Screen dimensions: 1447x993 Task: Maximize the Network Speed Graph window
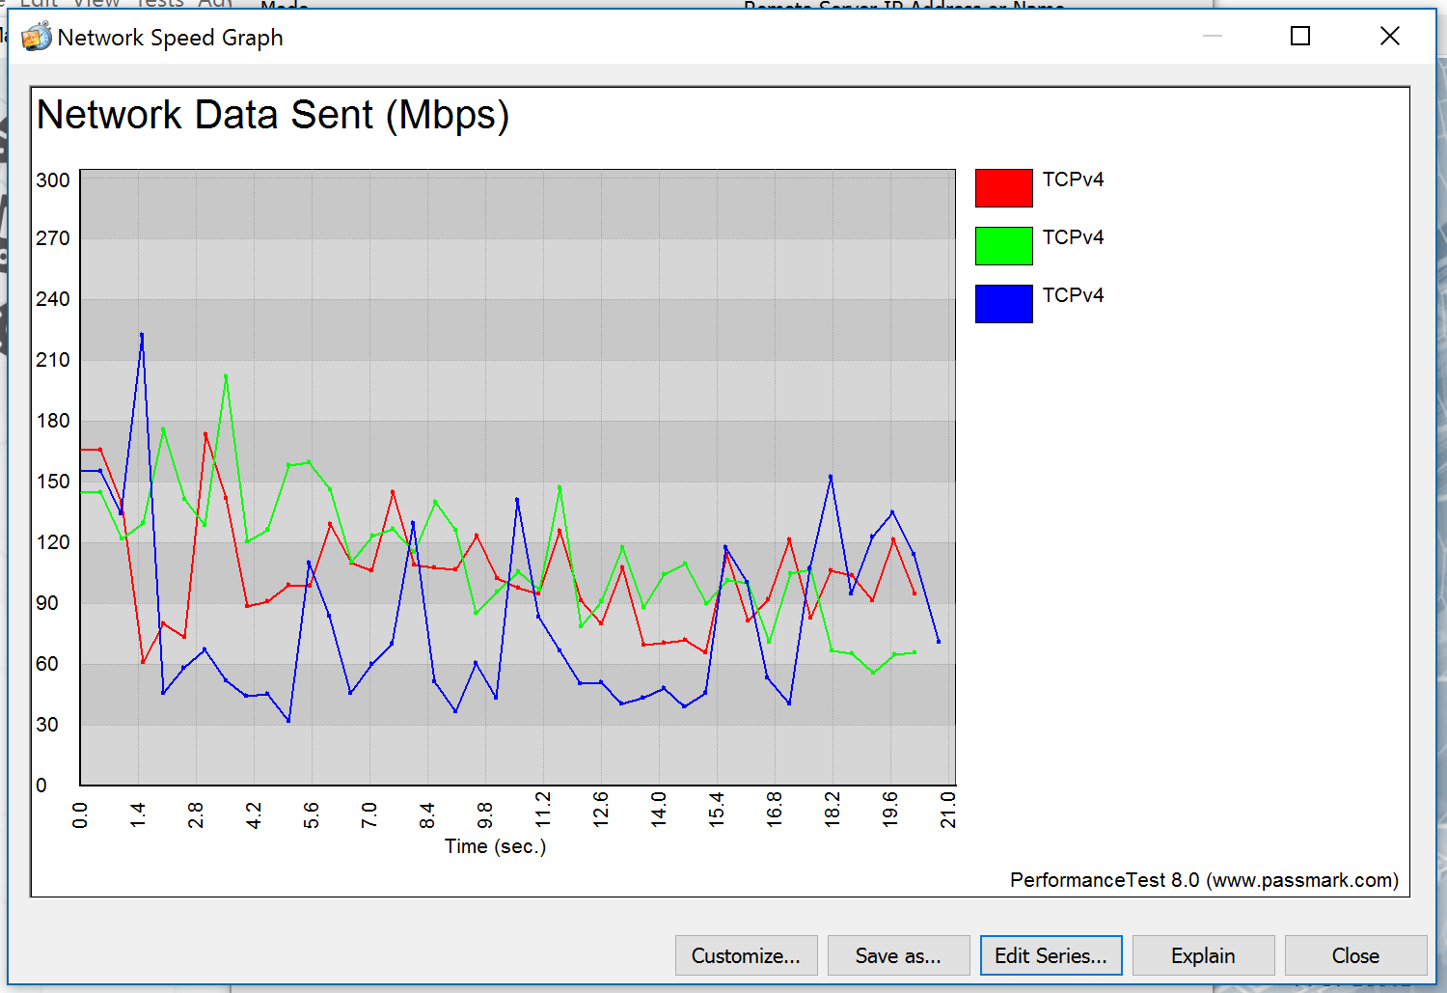pyautogui.click(x=1300, y=37)
